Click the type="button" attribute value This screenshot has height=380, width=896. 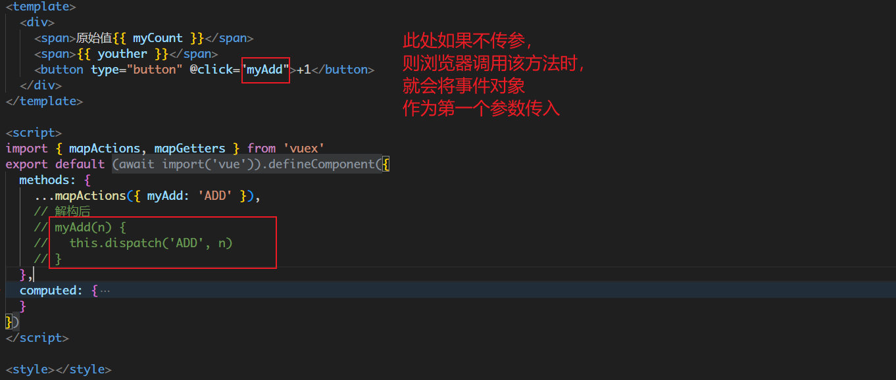154,70
